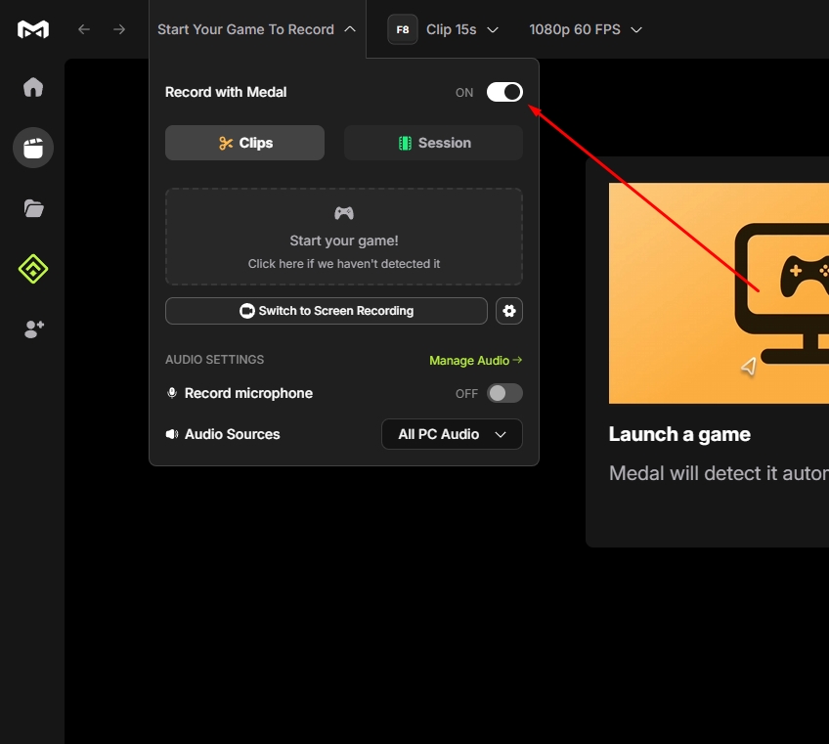
Task: Open the add friends sidebar icon
Action: point(33,329)
